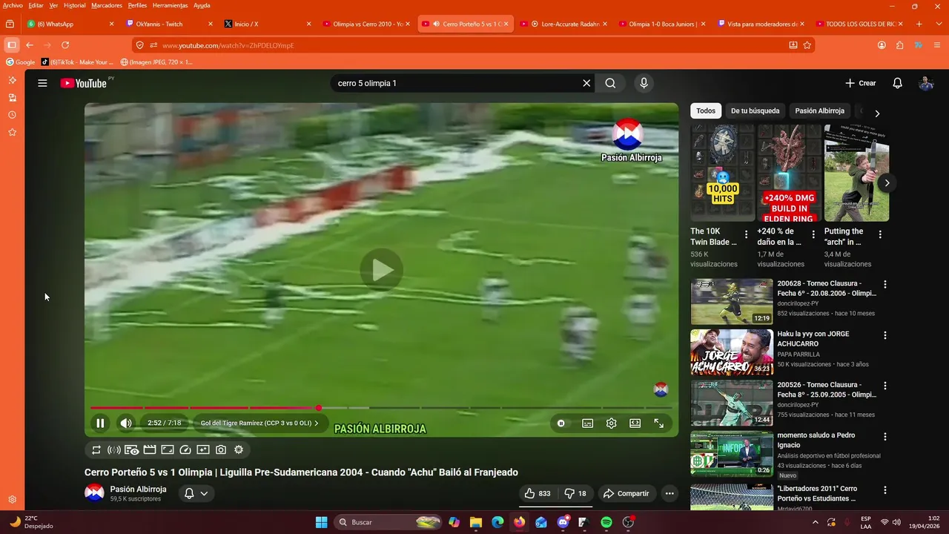
Task: Toggle subtitles captions button
Action: (x=587, y=423)
